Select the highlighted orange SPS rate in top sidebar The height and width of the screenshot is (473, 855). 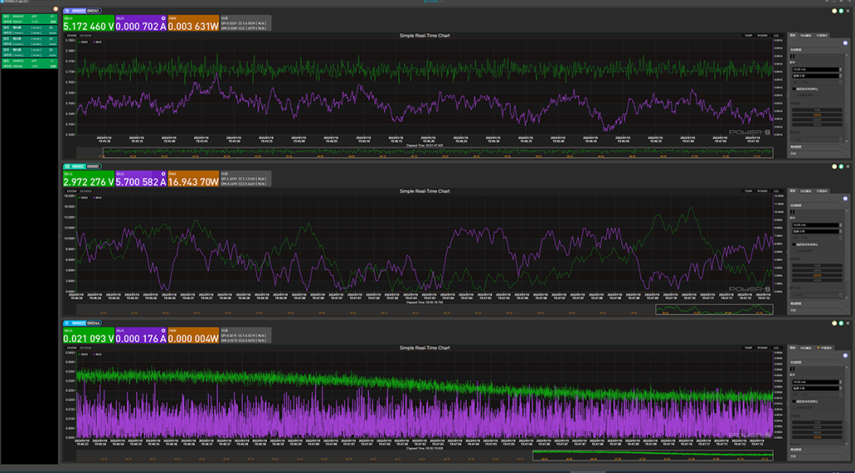[817, 115]
